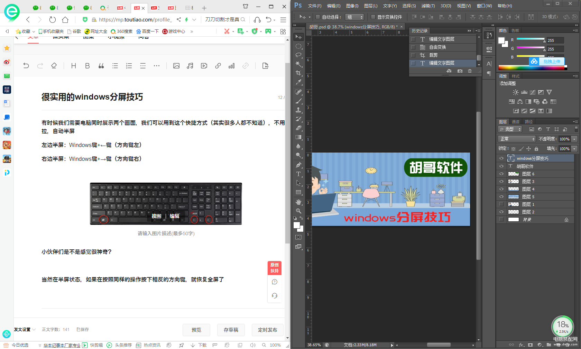The image size is (581, 349).
Task: Select the Gradient tool
Action: (298, 137)
